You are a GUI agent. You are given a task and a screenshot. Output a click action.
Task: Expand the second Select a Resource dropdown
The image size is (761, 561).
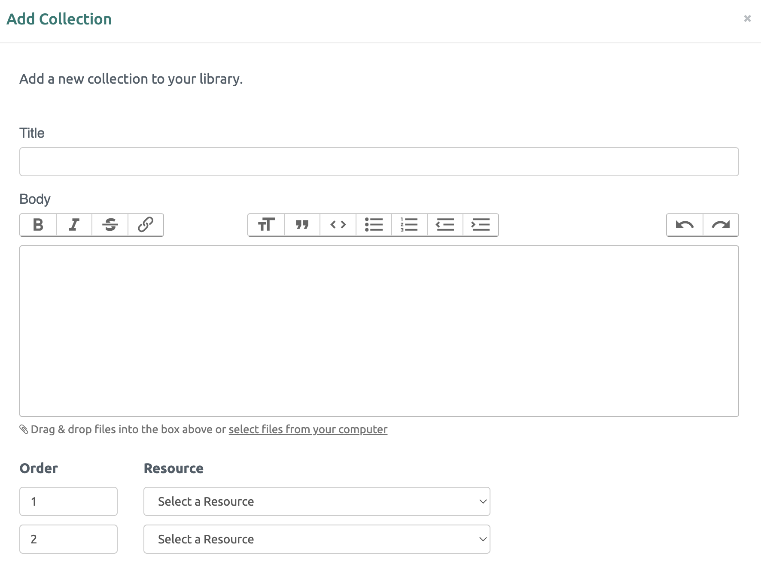coord(317,539)
